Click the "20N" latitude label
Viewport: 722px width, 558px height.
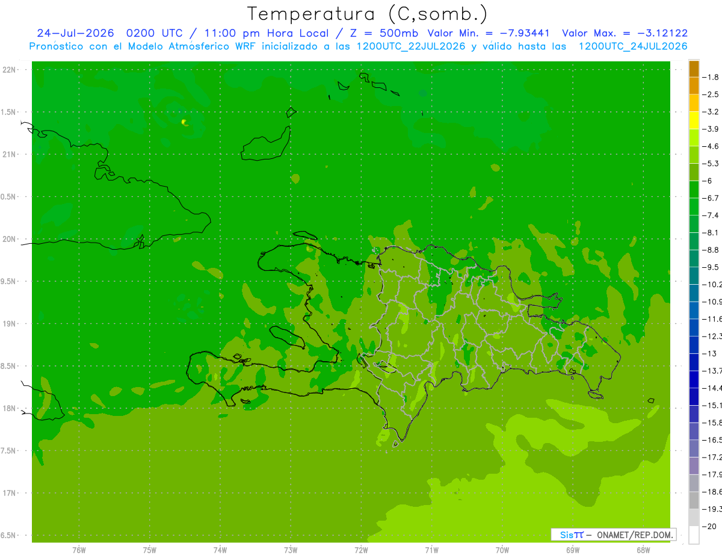(9, 239)
